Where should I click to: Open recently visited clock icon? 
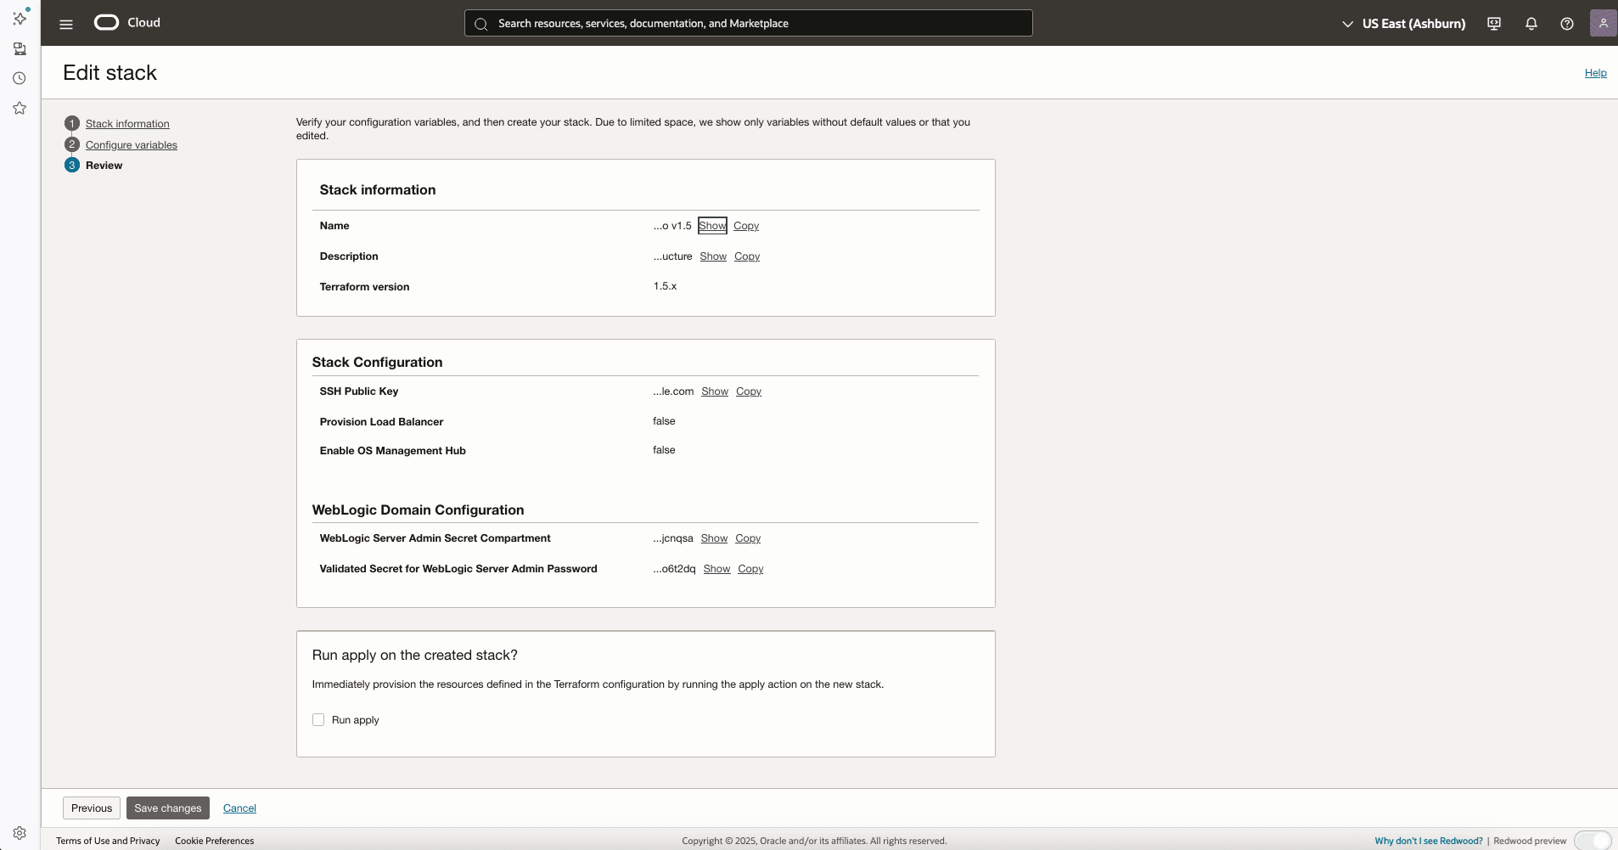(x=20, y=78)
